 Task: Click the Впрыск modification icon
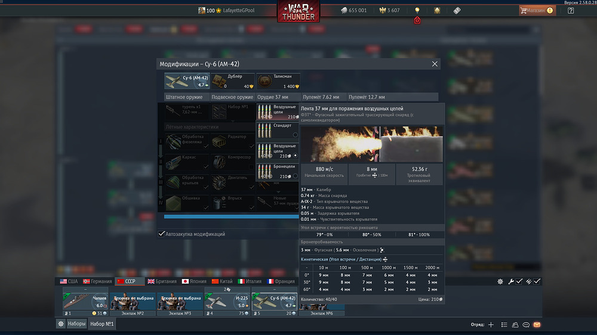click(x=219, y=203)
